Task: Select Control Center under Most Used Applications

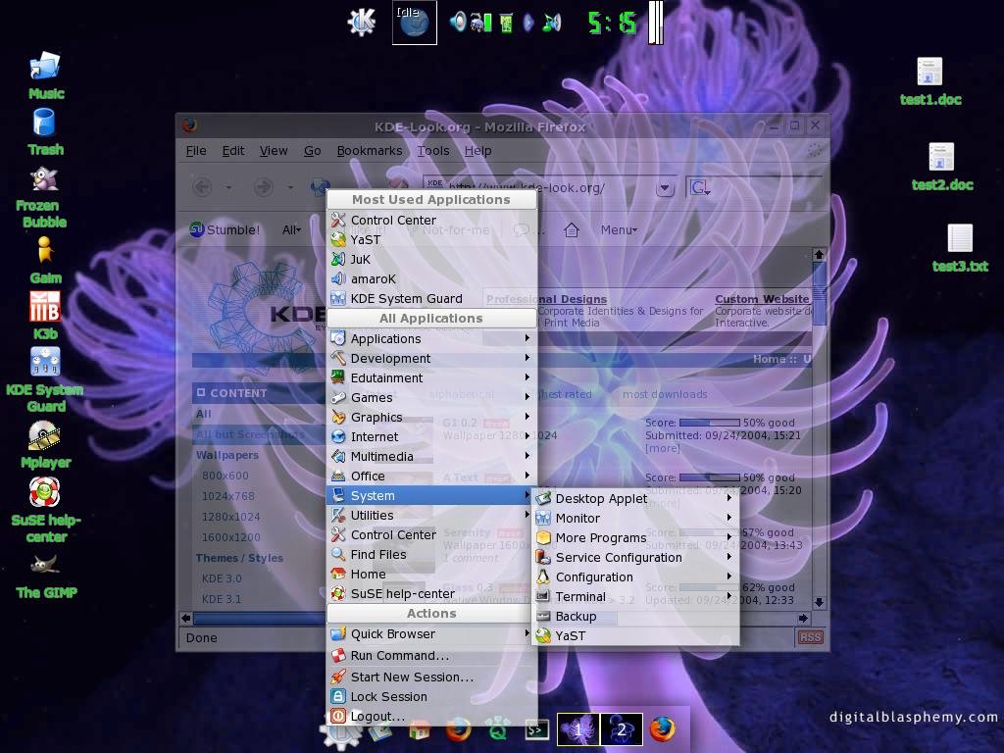Action: (x=431, y=220)
